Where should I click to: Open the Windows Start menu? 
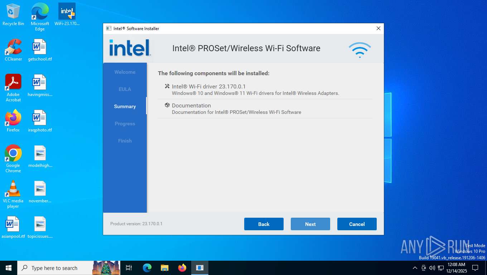[x=9, y=268]
